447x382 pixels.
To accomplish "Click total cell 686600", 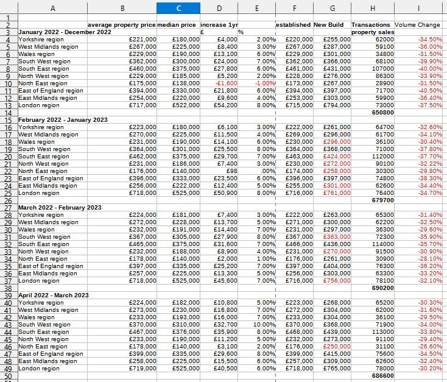I will 373,376.
